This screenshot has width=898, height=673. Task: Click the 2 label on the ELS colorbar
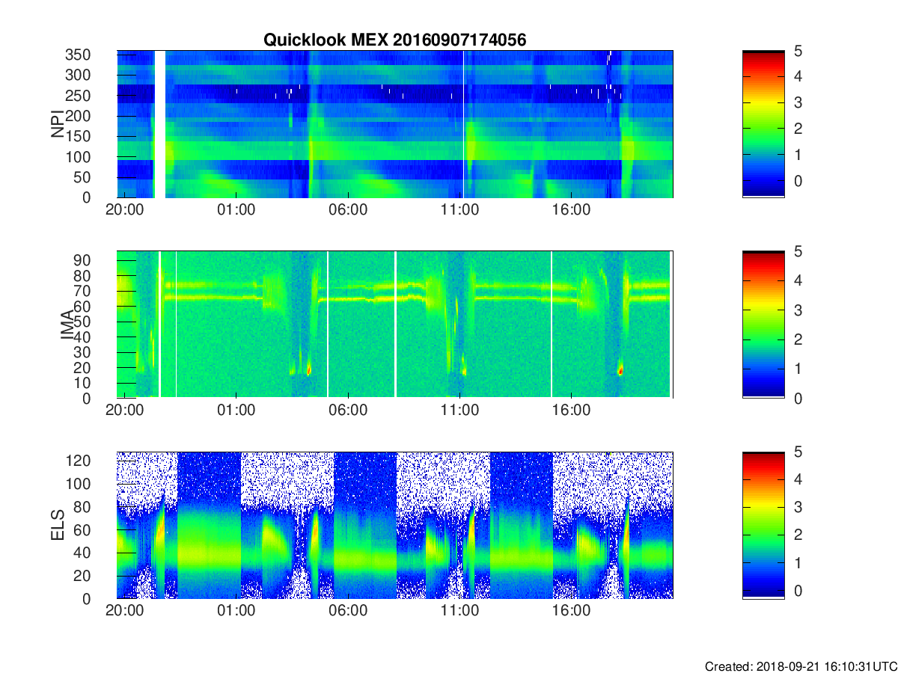point(797,534)
